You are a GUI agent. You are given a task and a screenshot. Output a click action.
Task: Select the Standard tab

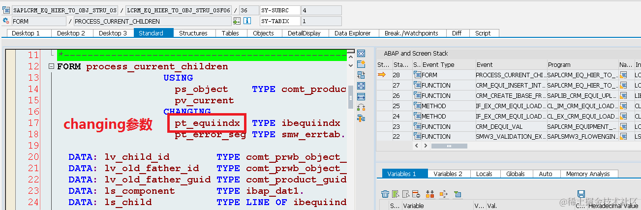pyautogui.click(x=153, y=33)
